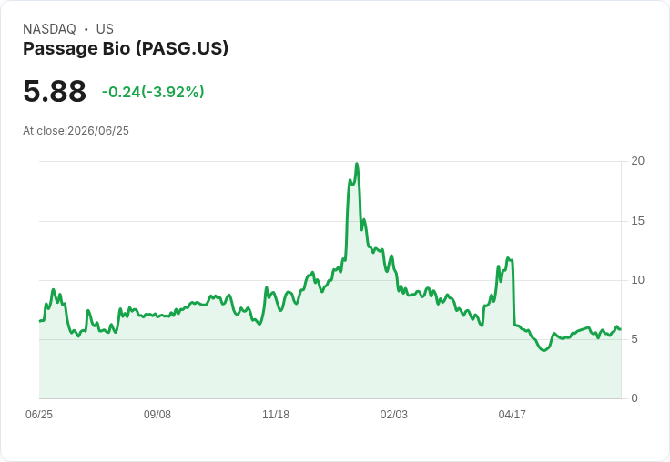The width and height of the screenshot is (670, 462).
Task: Click the 11/18 x-axis date label
Action: click(276, 414)
